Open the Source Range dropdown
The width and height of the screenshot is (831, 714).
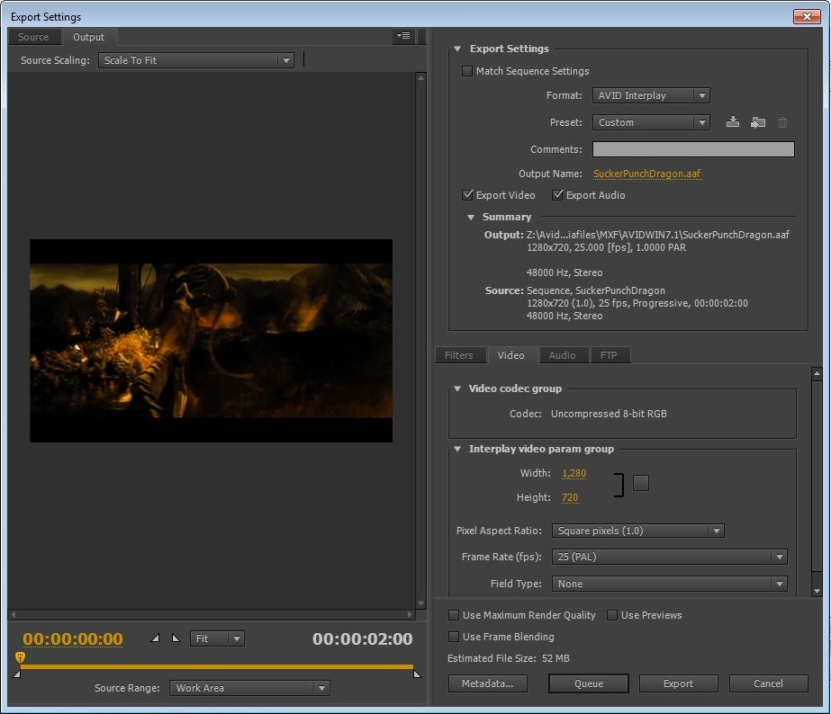[249, 688]
